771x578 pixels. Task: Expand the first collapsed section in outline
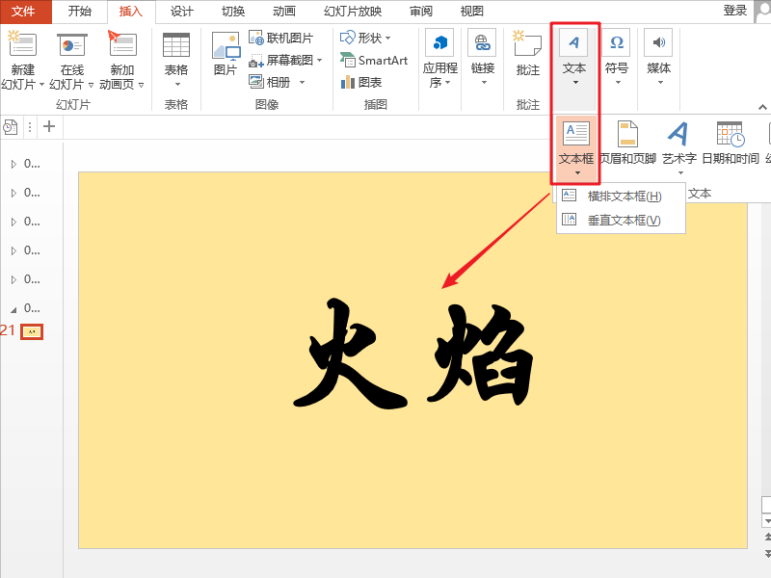click(x=13, y=164)
